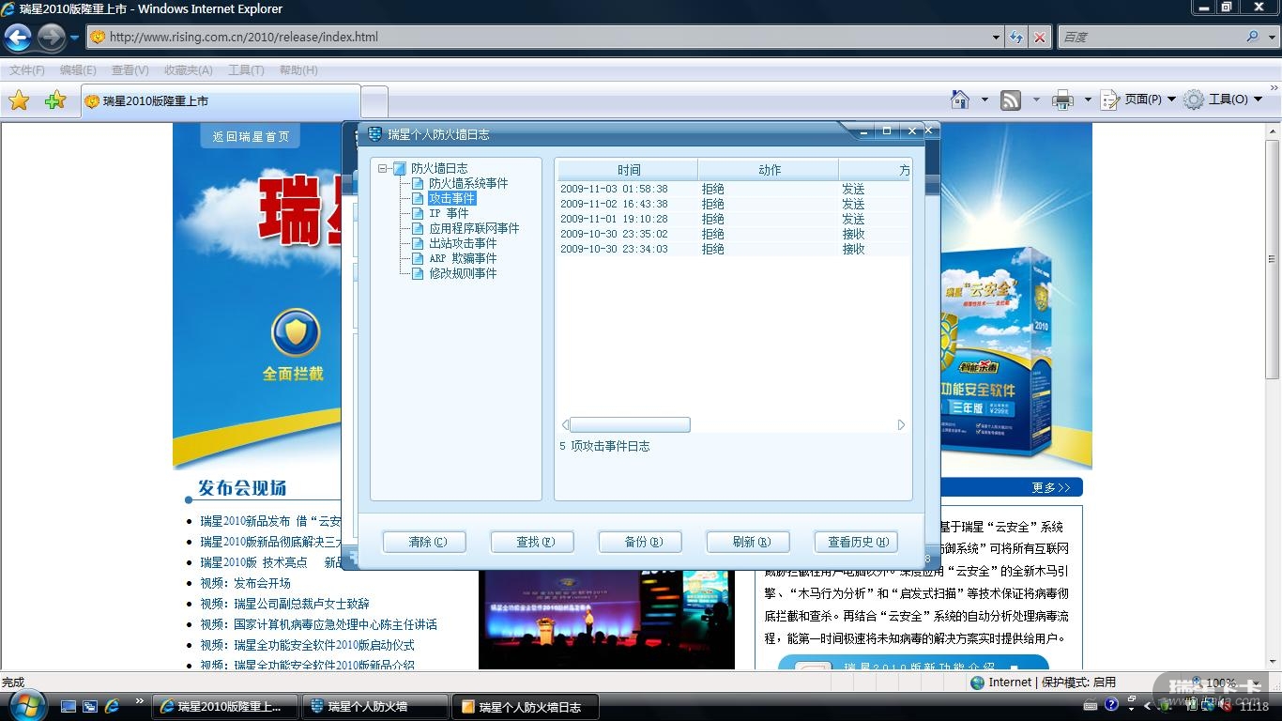Refresh the page via the address bar icon

click(x=1016, y=38)
